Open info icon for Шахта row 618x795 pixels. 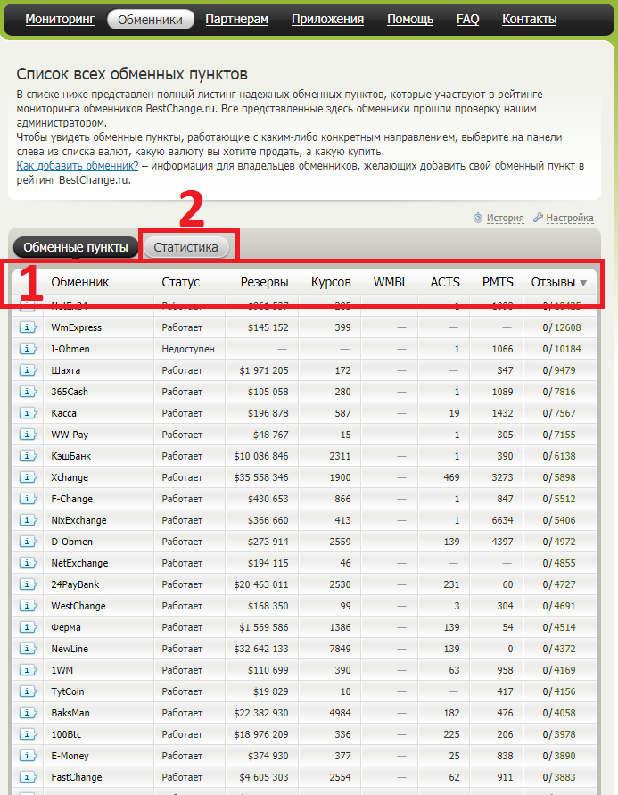pyautogui.click(x=28, y=370)
